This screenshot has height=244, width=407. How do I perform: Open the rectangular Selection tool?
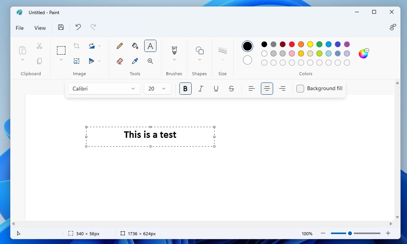tap(61, 50)
